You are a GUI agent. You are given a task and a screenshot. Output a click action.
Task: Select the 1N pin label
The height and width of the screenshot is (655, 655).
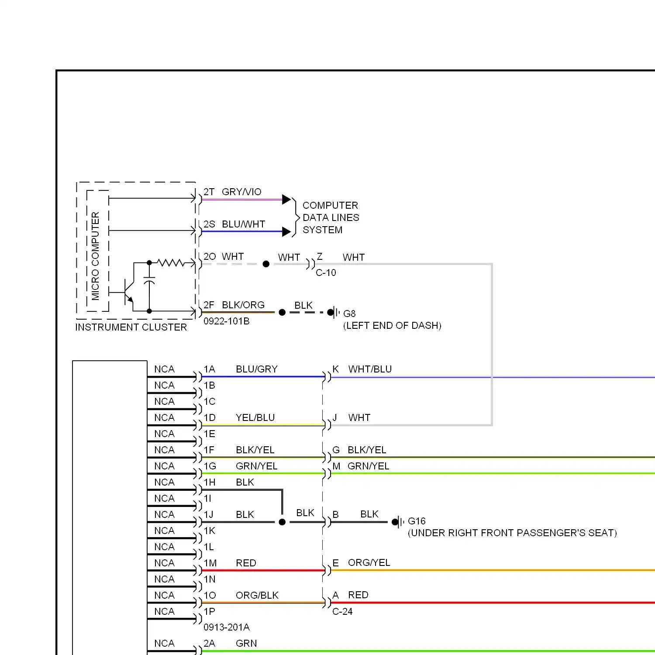tap(210, 579)
